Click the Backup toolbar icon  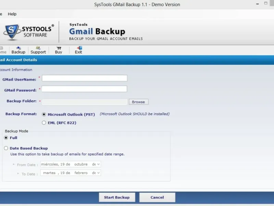click(x=18, y=50)
